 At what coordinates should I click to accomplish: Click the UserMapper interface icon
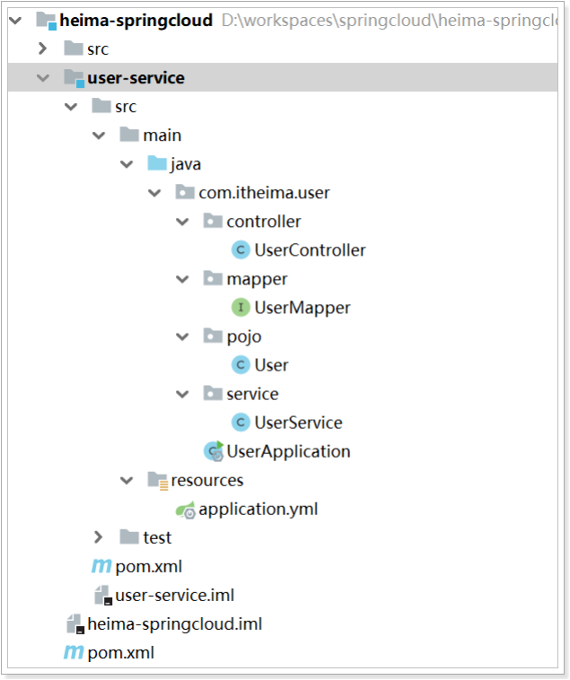240,308
